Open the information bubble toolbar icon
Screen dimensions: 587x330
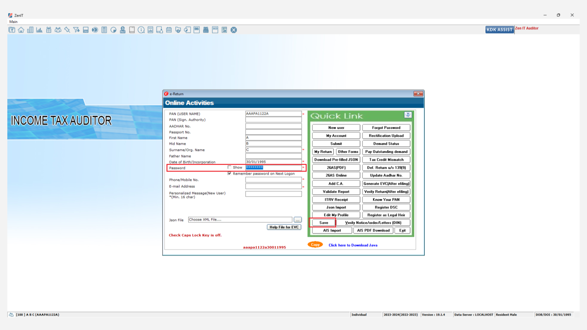tap(141, 30)
